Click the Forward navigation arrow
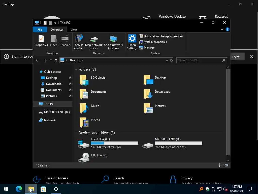Screen dimensions: 258x194 coord(45,60)
